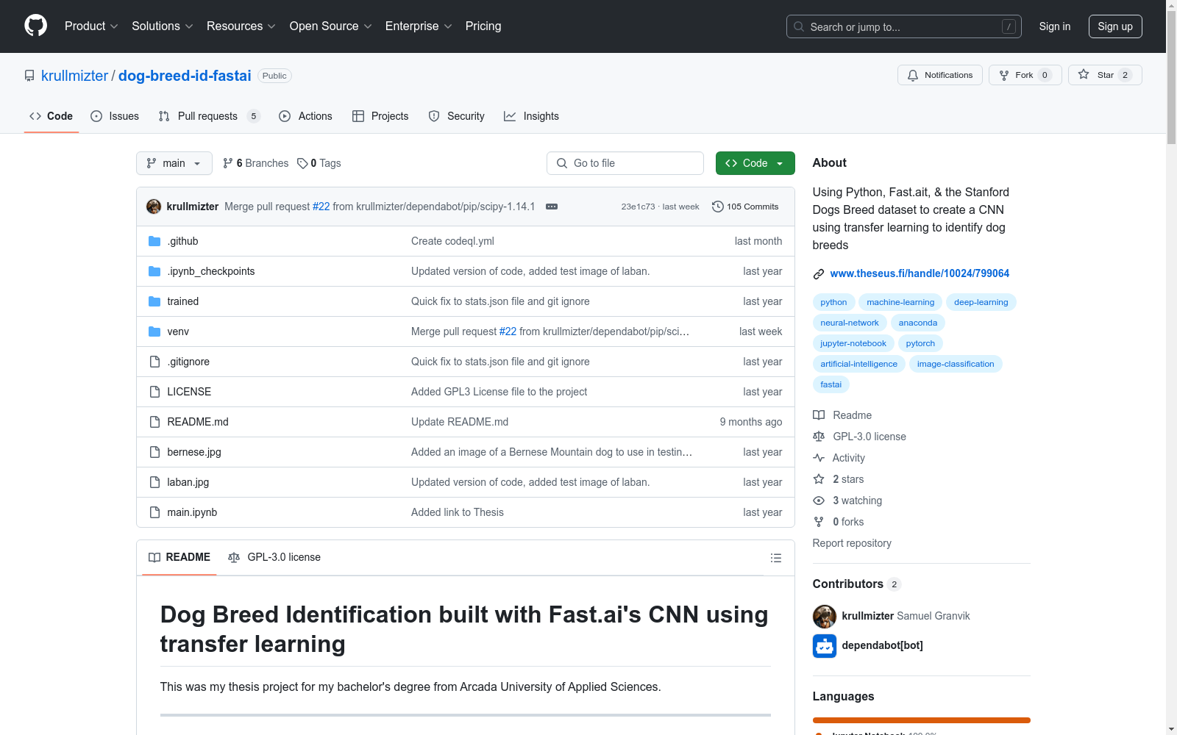Switch to the Projects tab
Screen dimensions: 1177x735
(x=380, y=116)
